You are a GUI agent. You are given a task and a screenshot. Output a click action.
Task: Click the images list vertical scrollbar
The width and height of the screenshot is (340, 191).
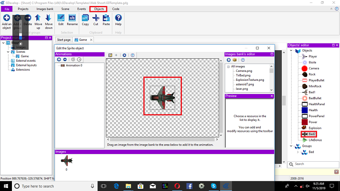271,78
